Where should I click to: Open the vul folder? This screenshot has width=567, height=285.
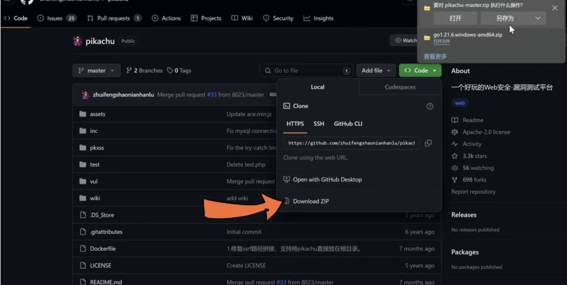(94, 181)
